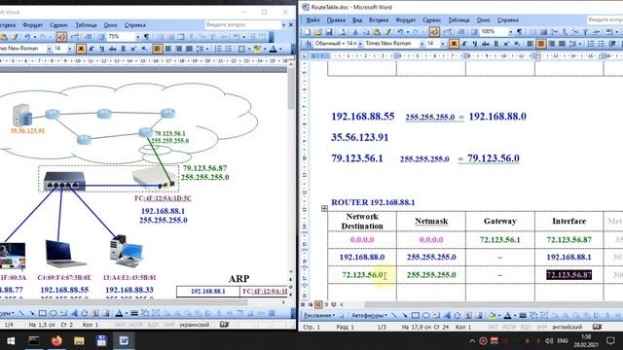This screenshot has height=350, width=623.
Task: Open zoom 100% dropdown in RouteTable window
Action: click(510, 32)
